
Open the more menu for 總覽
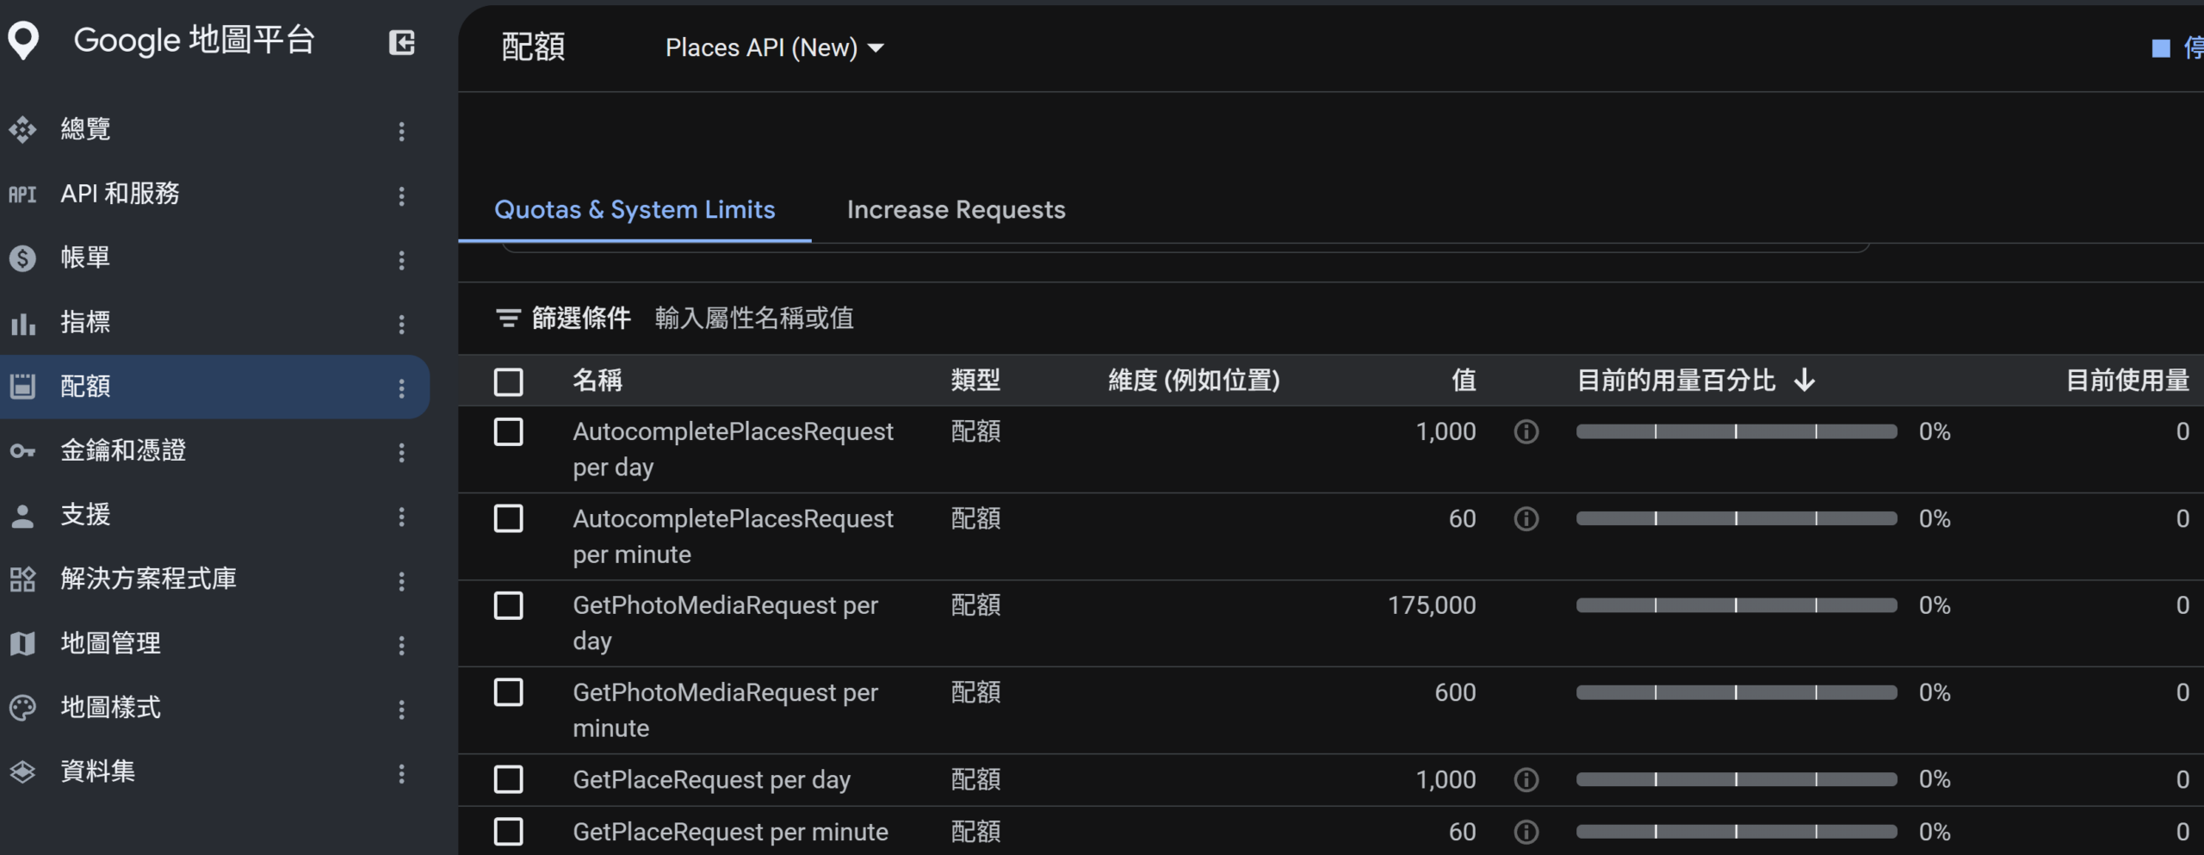(401, 131)
